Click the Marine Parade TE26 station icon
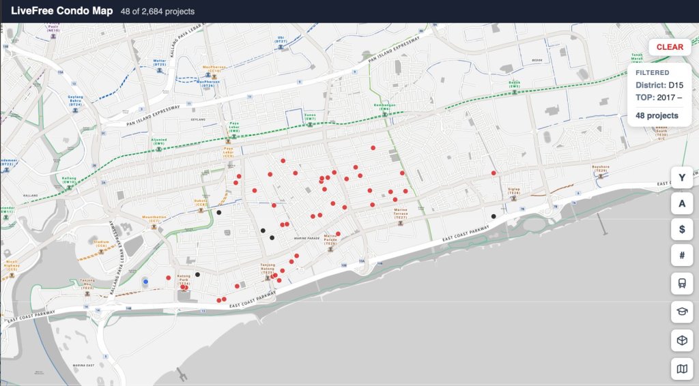Viewport: 699px width, 386px height. click(330, 250)
